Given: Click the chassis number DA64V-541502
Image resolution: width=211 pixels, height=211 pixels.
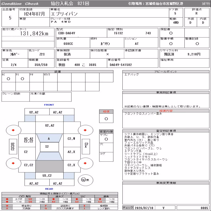Looking at the screenshot, I should [121, 65].
